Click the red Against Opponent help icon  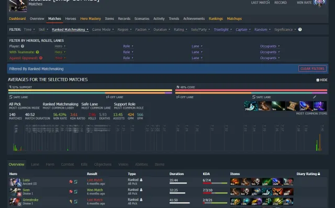41,58
